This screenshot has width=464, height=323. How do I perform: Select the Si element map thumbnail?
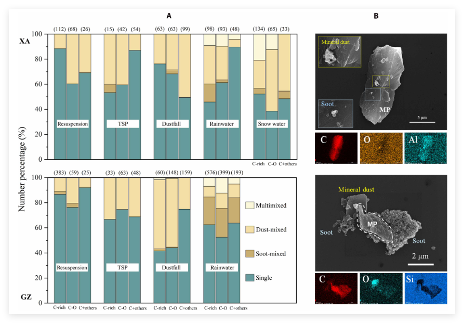(x=425, y=288)
